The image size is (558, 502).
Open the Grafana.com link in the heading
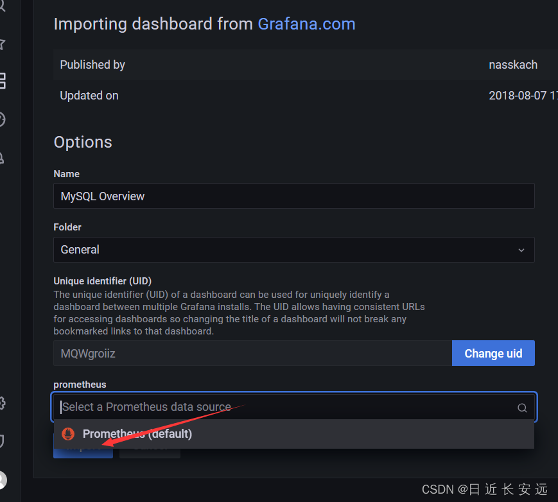[x=306, y=24]
